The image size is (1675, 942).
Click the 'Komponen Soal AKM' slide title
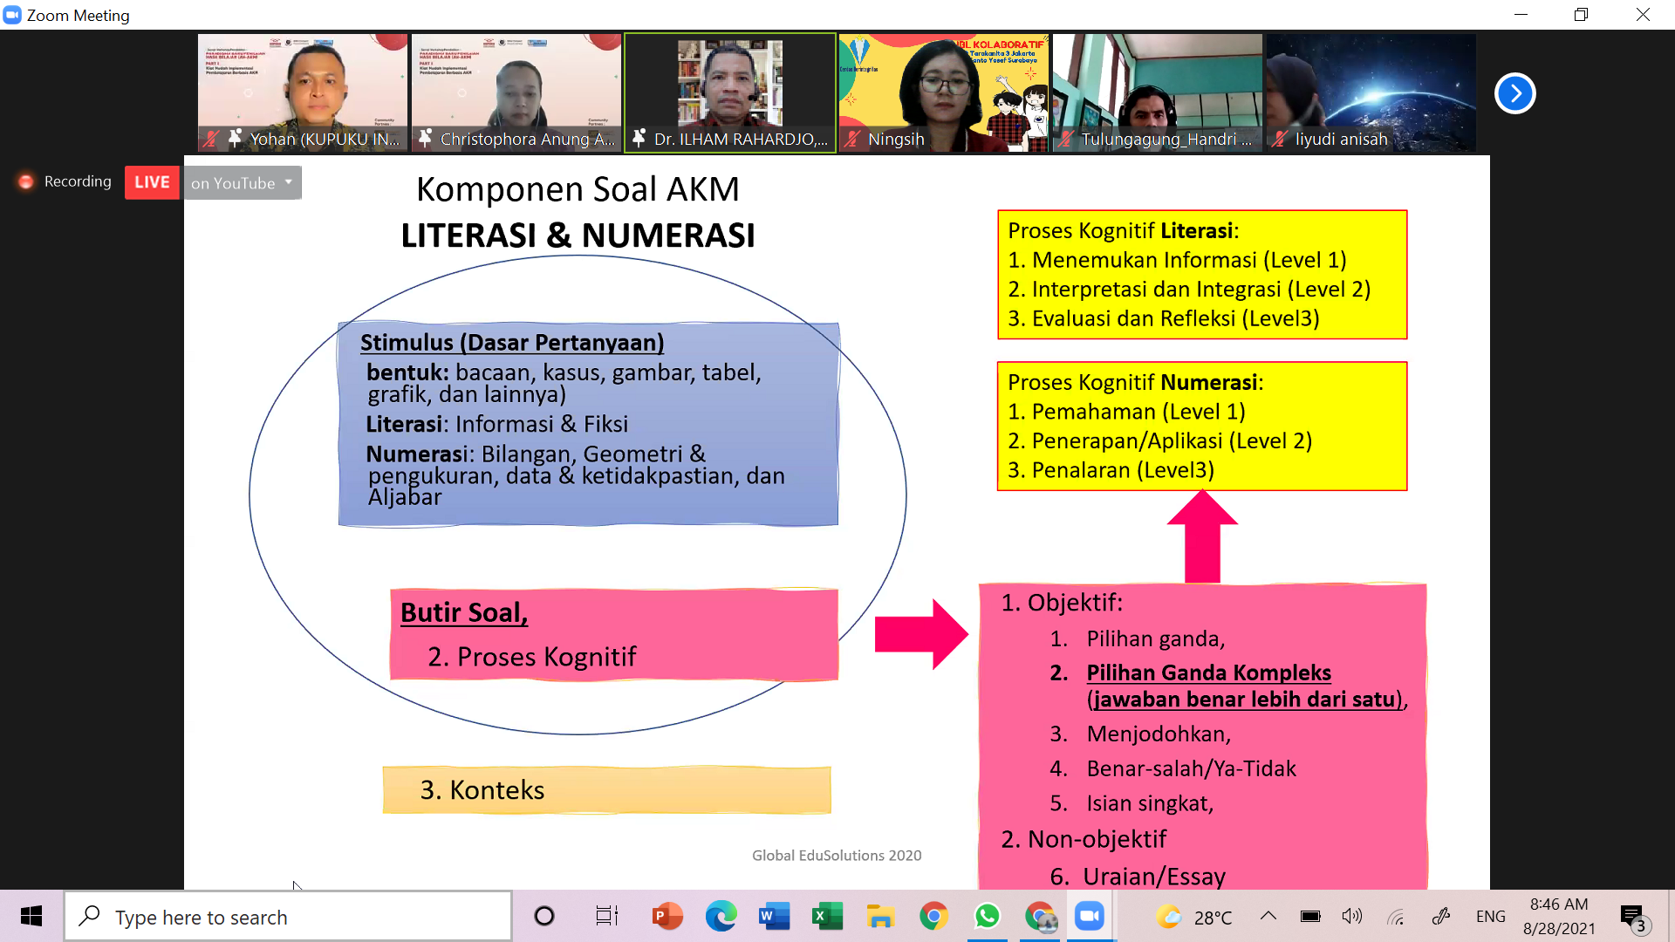point(578,189)
